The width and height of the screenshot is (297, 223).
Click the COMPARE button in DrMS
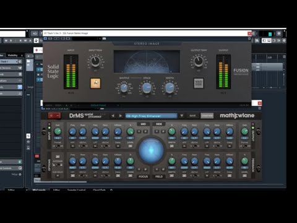(x=207, y=116)
